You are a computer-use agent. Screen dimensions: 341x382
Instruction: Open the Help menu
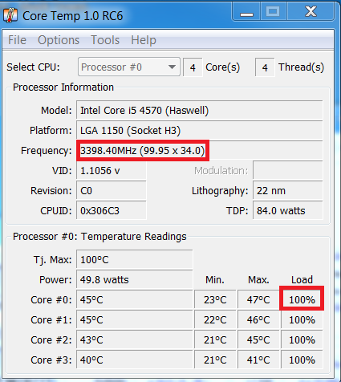[x=144, y=40]
